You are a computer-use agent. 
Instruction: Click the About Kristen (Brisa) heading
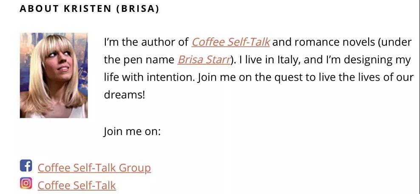pos(89,9)
